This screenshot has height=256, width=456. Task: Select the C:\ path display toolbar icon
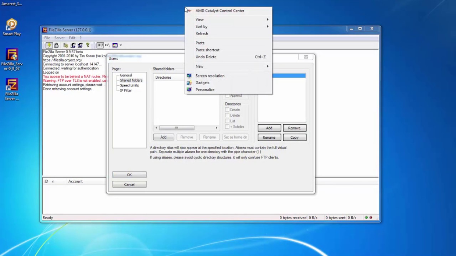click(107, 45)
